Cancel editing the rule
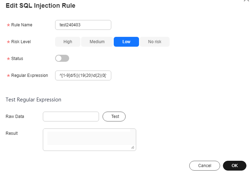 tap(205, 166)
